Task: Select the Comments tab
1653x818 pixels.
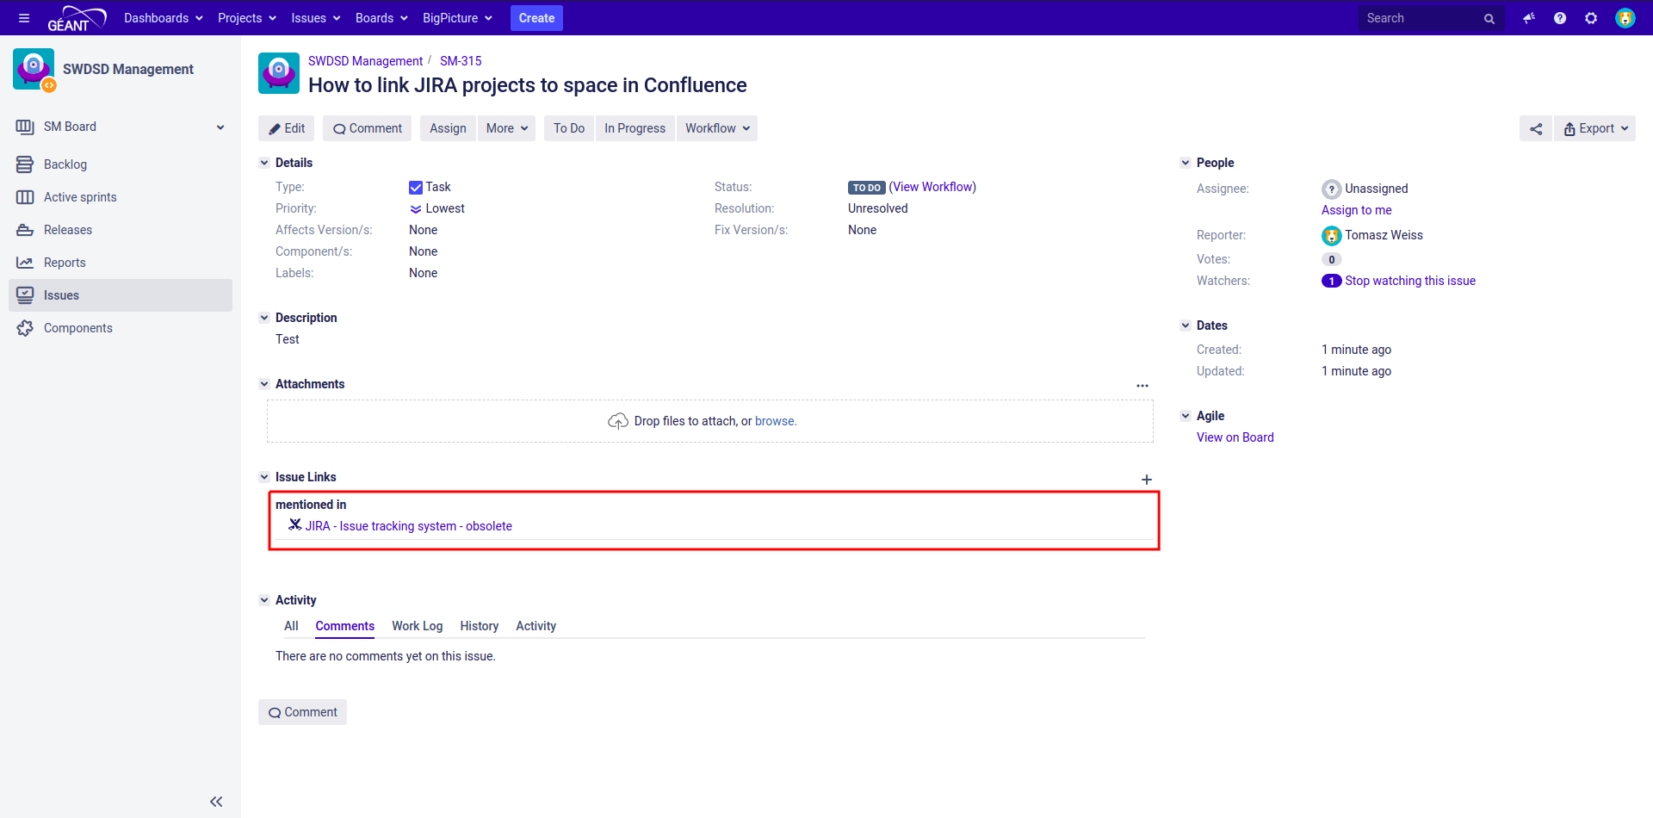Action: tap(344, 626)
